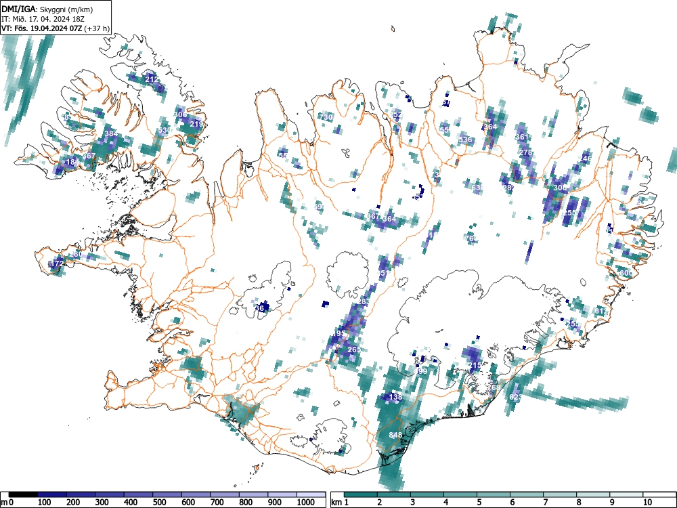Click the visibility value '265' on the map

pyautogui.click(x=354, y=350)
